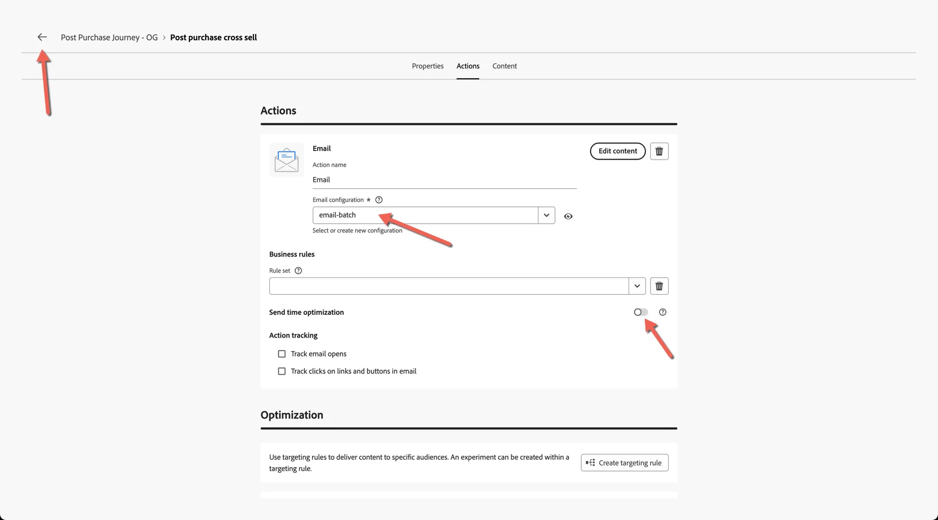The height and width of the screenshot is (520, 938).
Task: Click the Select or create new configuration hint
Action: click(357, 231)
